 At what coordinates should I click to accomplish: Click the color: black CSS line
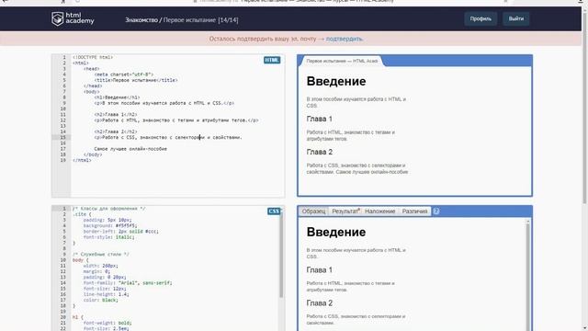coord(100,300)
